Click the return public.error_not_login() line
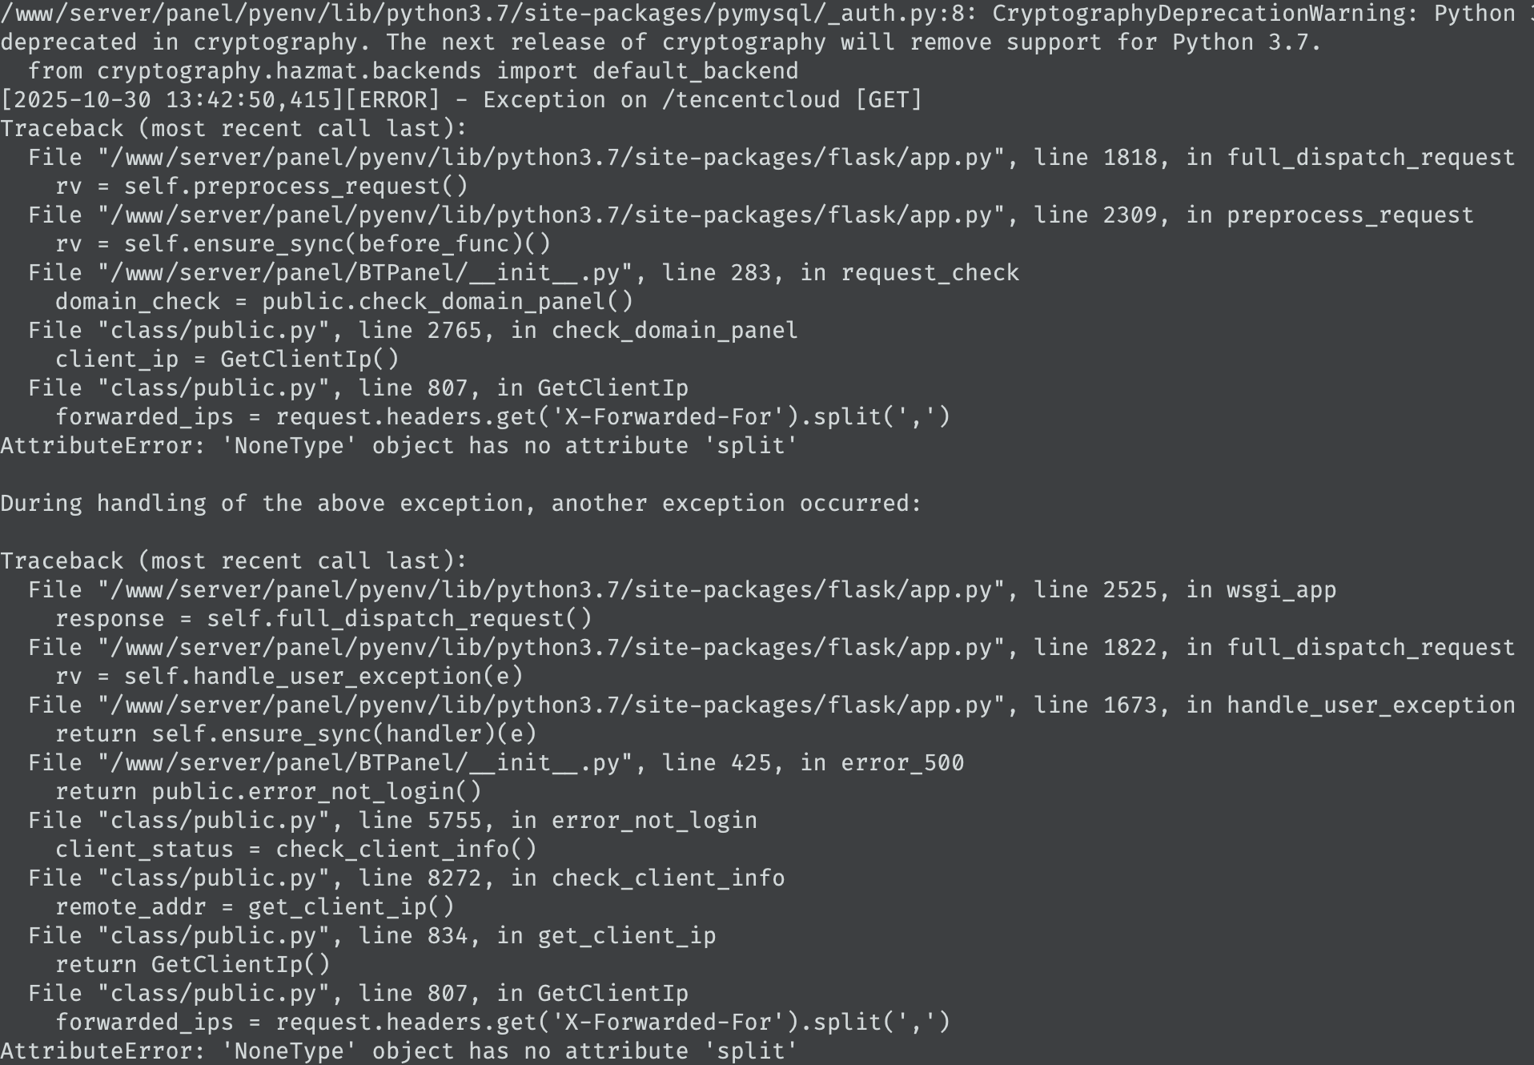Image resolution: width=1534 pixels, height=1065 pixels. pyautogui.click(x=268, y=792)
